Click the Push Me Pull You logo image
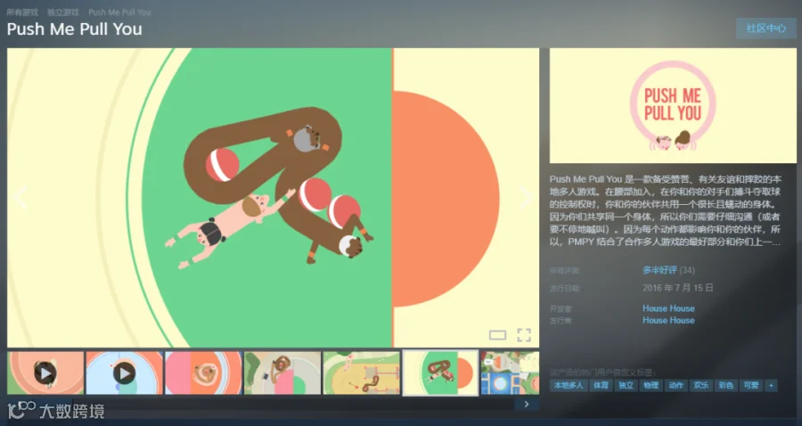 pyautogui.click(x=673, y=106)
